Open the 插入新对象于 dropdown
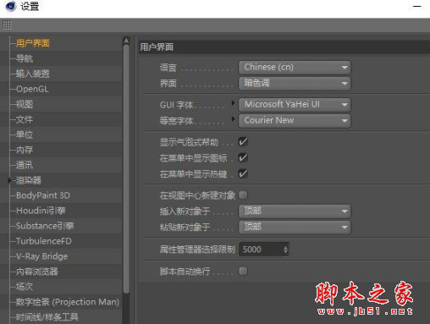430x324 pixels. tap(295, 211)
